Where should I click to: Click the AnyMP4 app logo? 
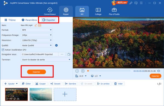(6, 3)
